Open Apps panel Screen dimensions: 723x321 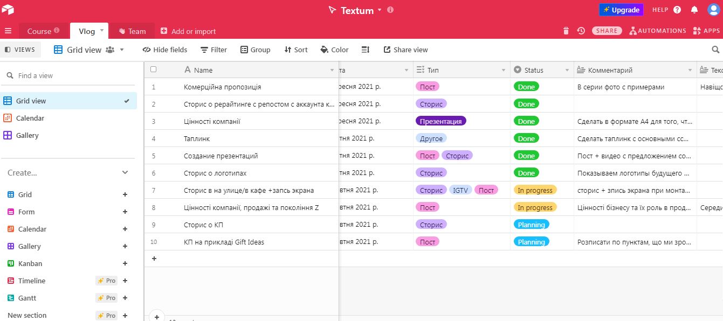coord(706,31)
